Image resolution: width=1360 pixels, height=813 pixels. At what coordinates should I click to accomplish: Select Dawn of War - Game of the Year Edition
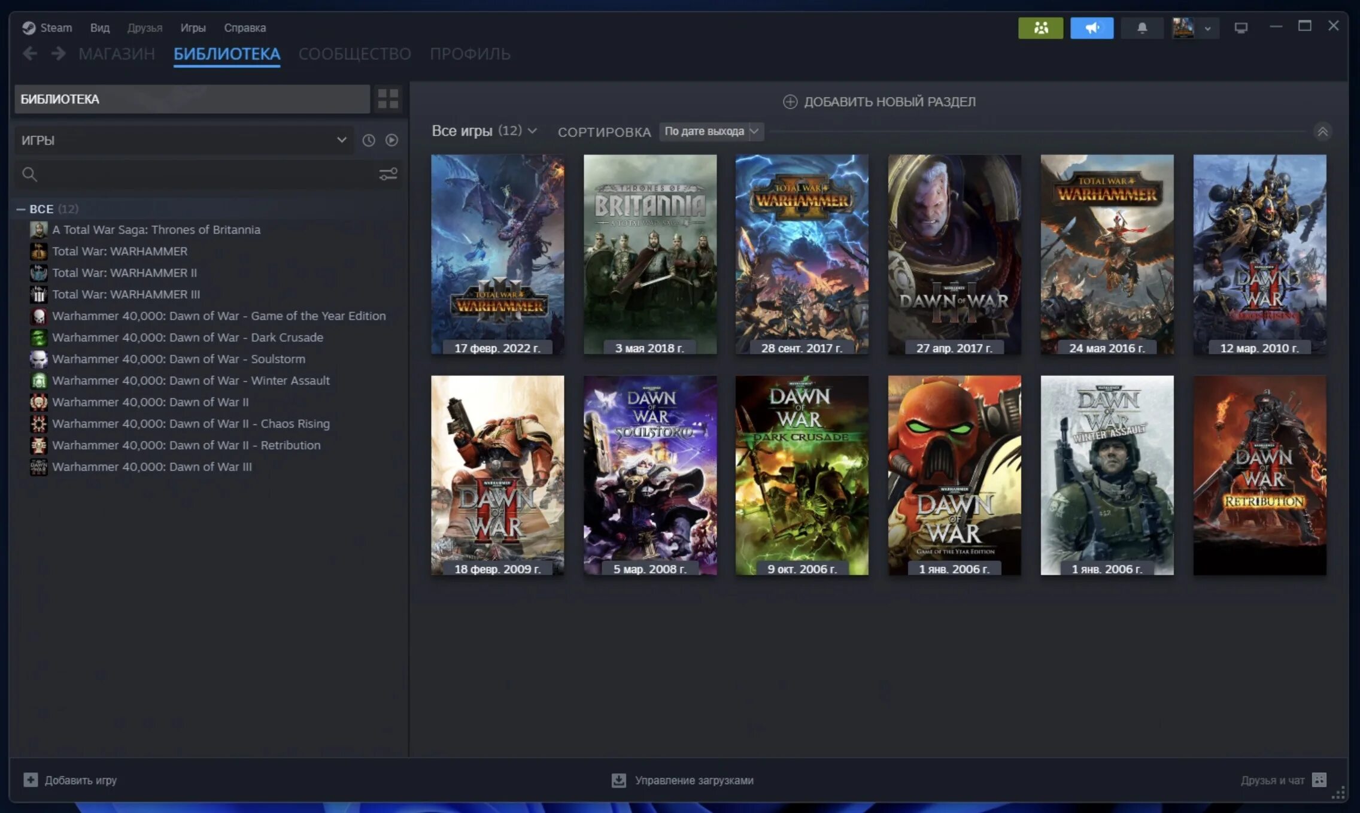point(218,316)
